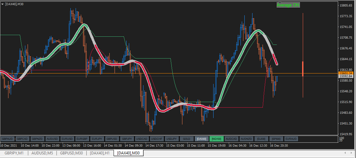Click the chart tabs left scroll arrow
This screenshot has width=356, height=158.
coord(345,153)
